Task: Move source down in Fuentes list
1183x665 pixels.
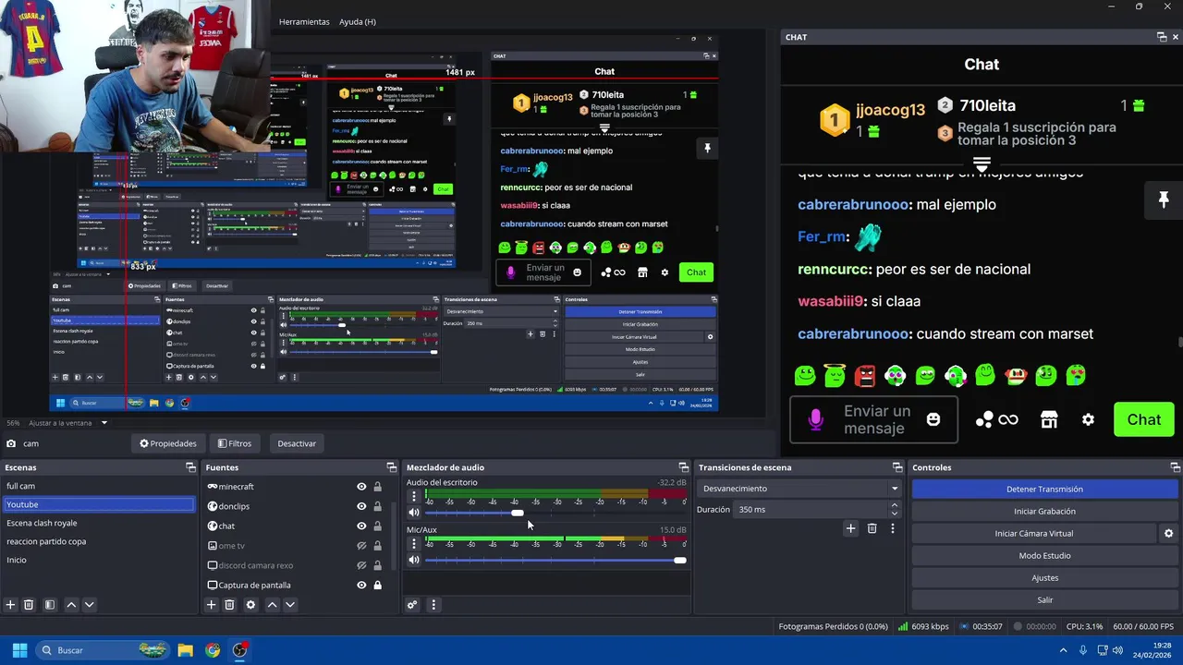Action: [290, 605]
